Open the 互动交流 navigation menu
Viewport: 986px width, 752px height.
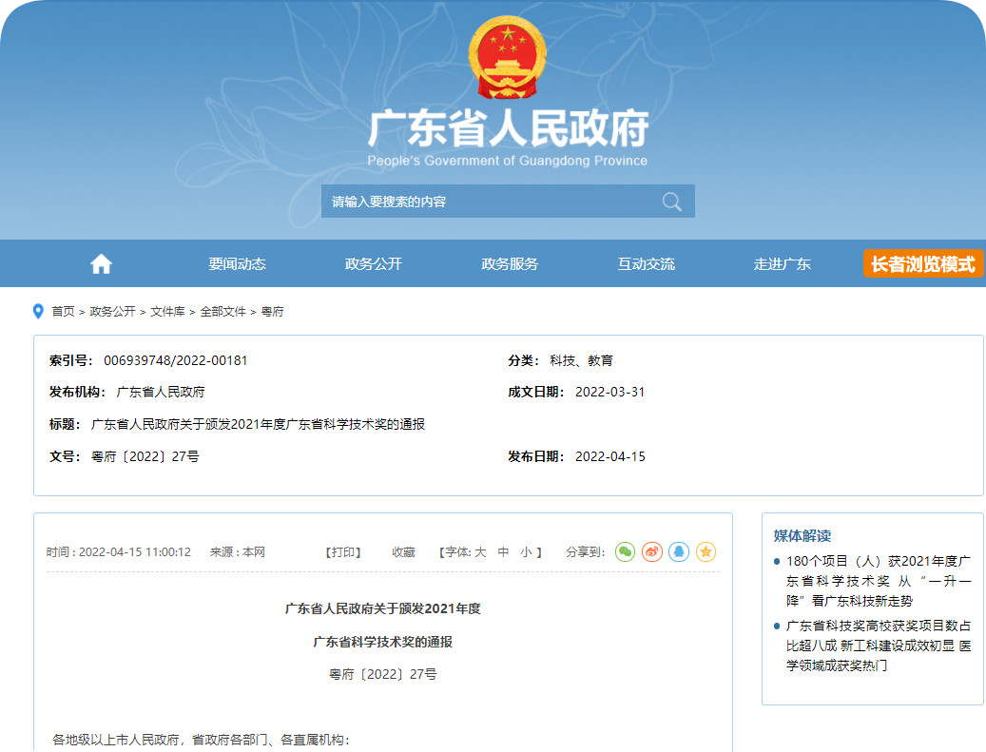[646, 264]
